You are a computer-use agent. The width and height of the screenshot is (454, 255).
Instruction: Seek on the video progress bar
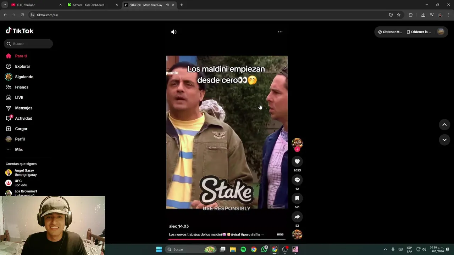227,239
